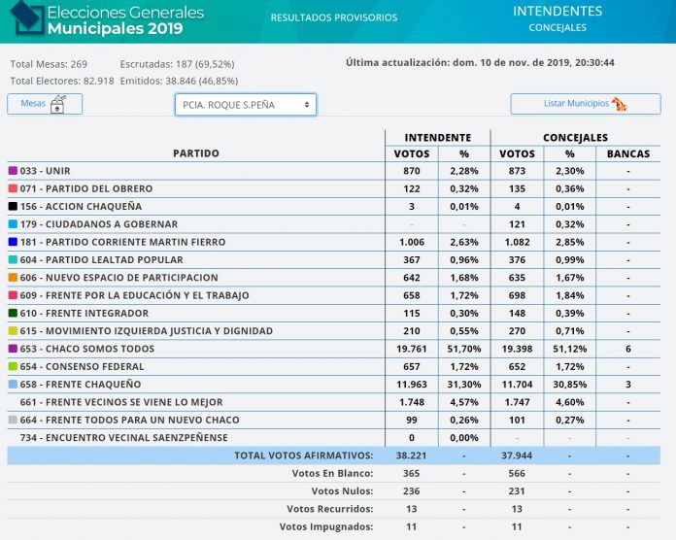Image resolution: width=676 pixels, height=540 pixels.
Task: Click the ballot box icon in Mesas button
Action: click(x=57, y=104)
